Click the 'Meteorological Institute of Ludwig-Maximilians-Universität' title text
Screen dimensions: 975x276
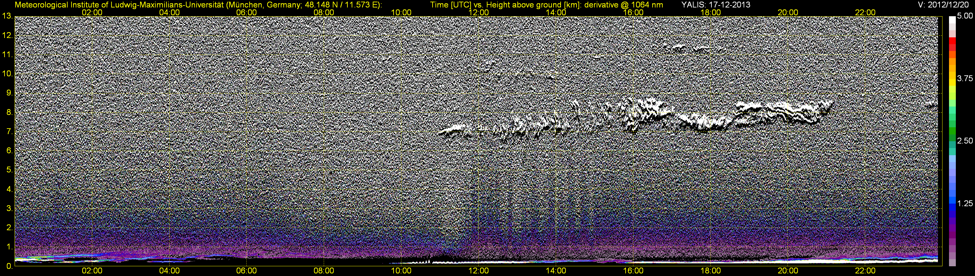point(119,5)
